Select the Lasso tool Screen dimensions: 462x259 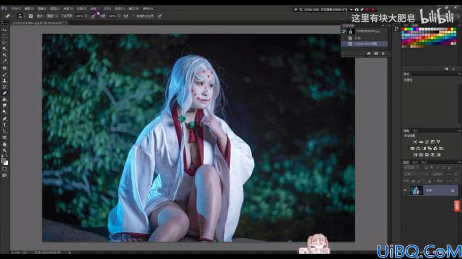pos(4,42)
